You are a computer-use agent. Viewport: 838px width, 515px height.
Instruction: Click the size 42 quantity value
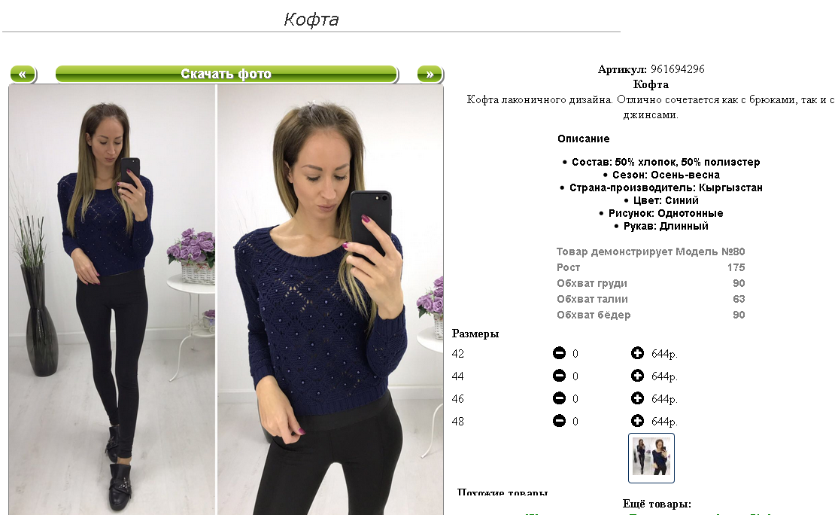575,353
